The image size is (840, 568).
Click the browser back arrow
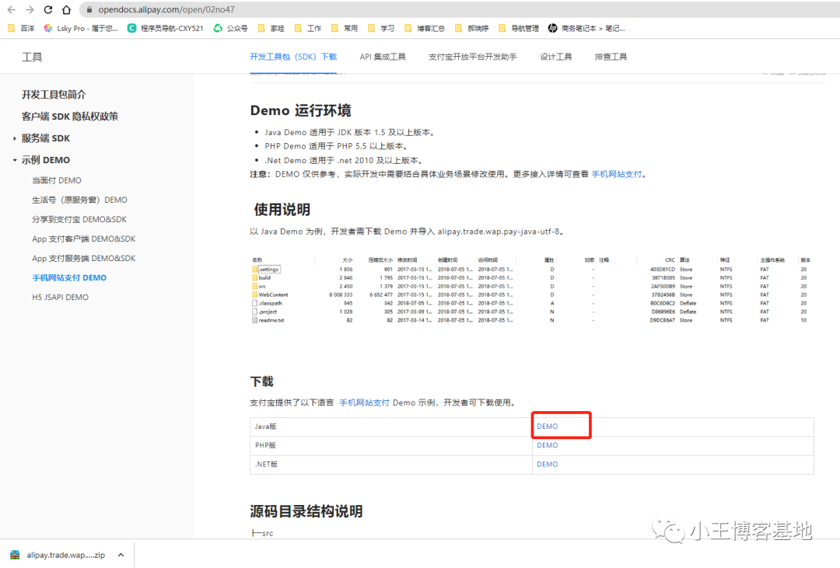pos(11,10)
